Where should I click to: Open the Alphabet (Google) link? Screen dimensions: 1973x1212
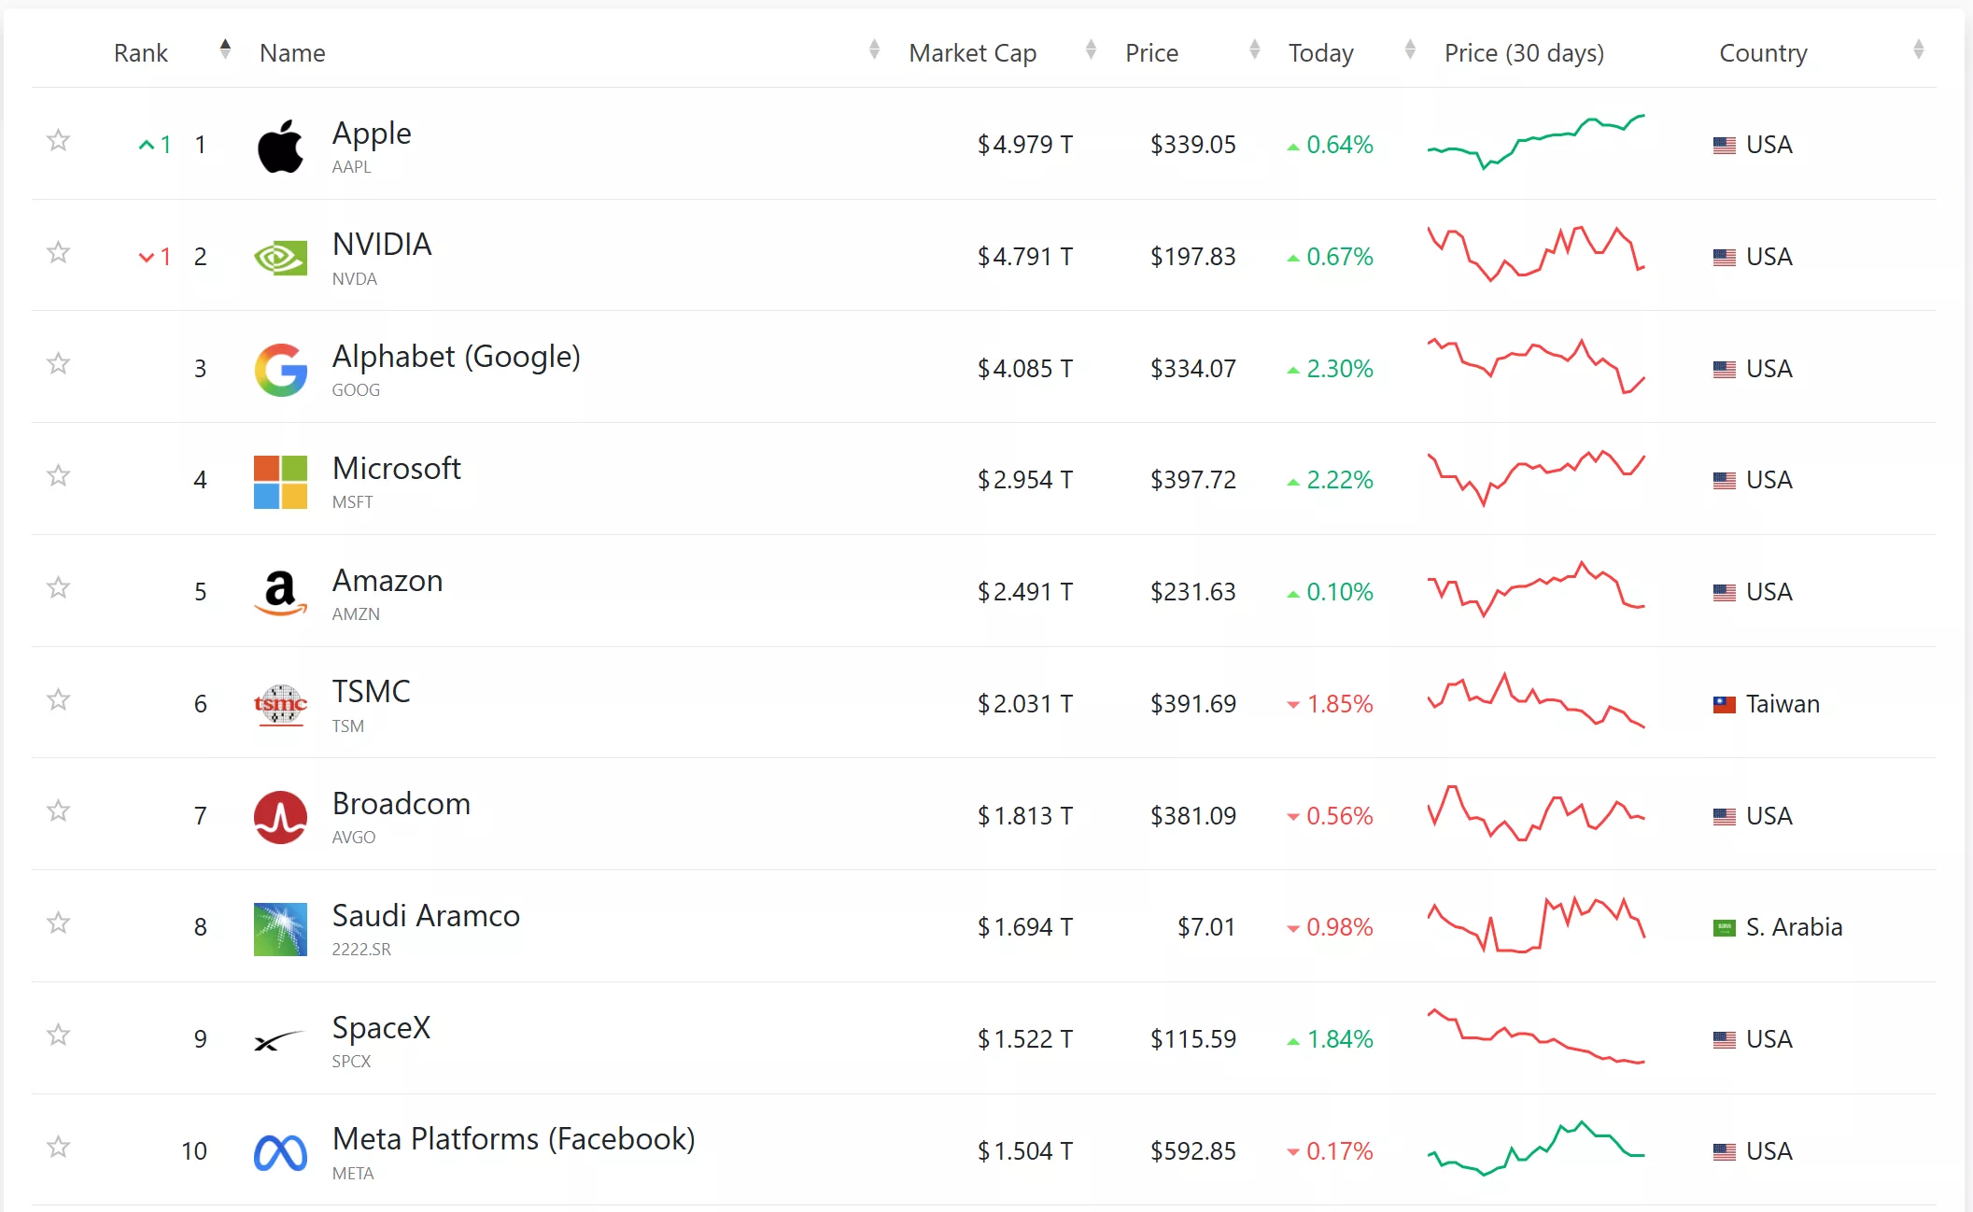[457, 358]
